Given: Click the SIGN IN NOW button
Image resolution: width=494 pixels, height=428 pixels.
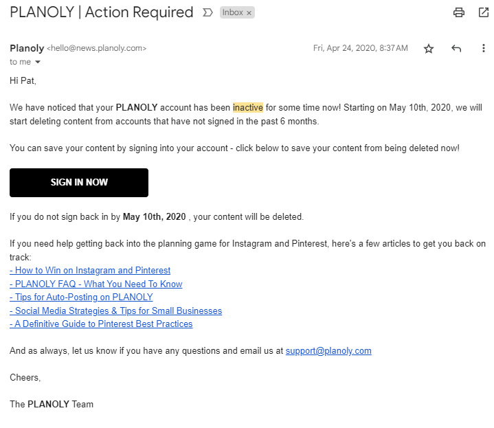Looking at the screenshot, I should [x=79, y=183].
